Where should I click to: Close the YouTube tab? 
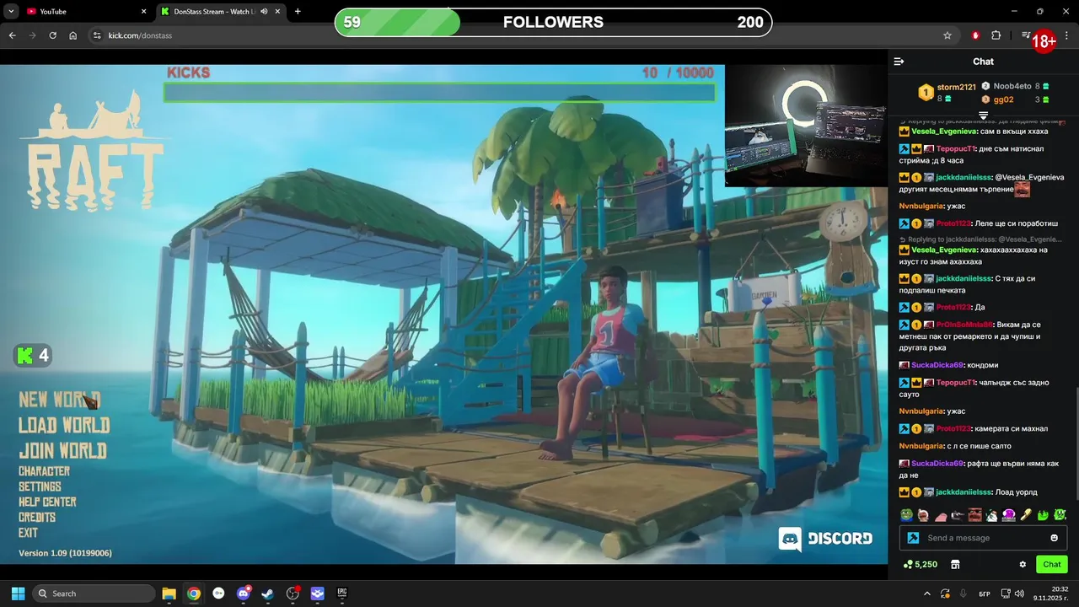click(143, 12)
